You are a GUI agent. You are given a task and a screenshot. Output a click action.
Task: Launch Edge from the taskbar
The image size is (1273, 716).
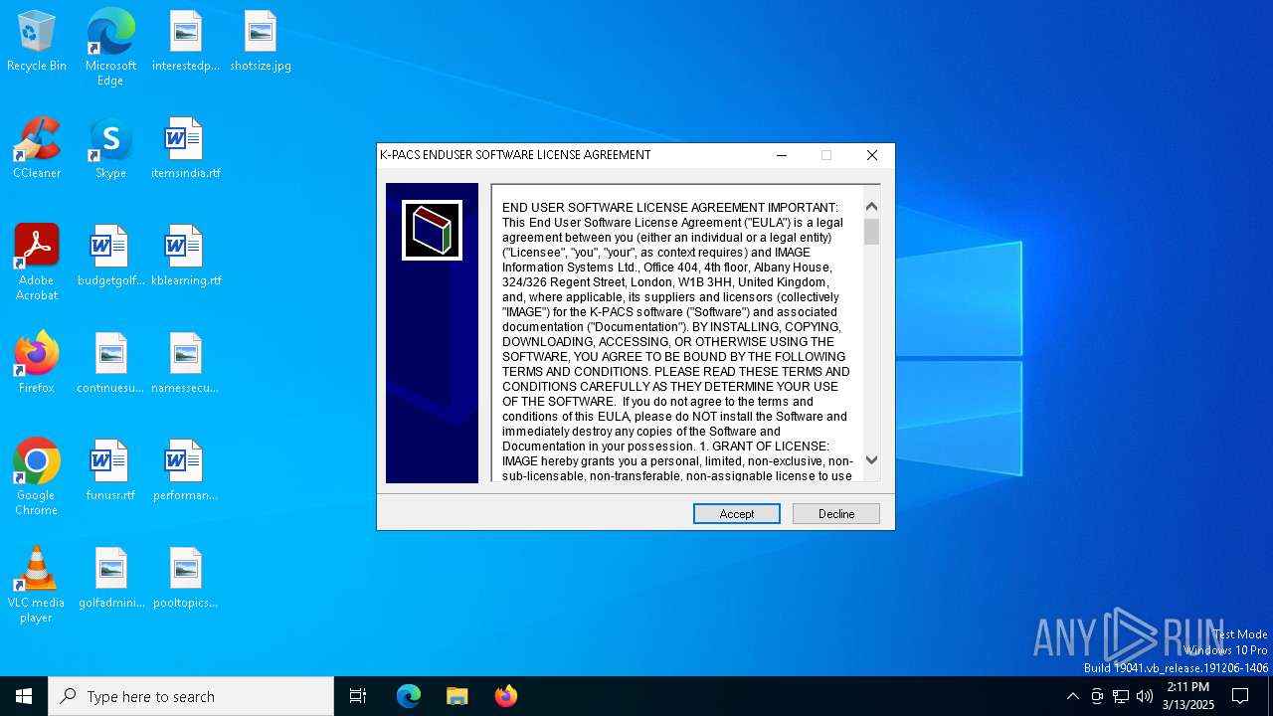[409, 696]
